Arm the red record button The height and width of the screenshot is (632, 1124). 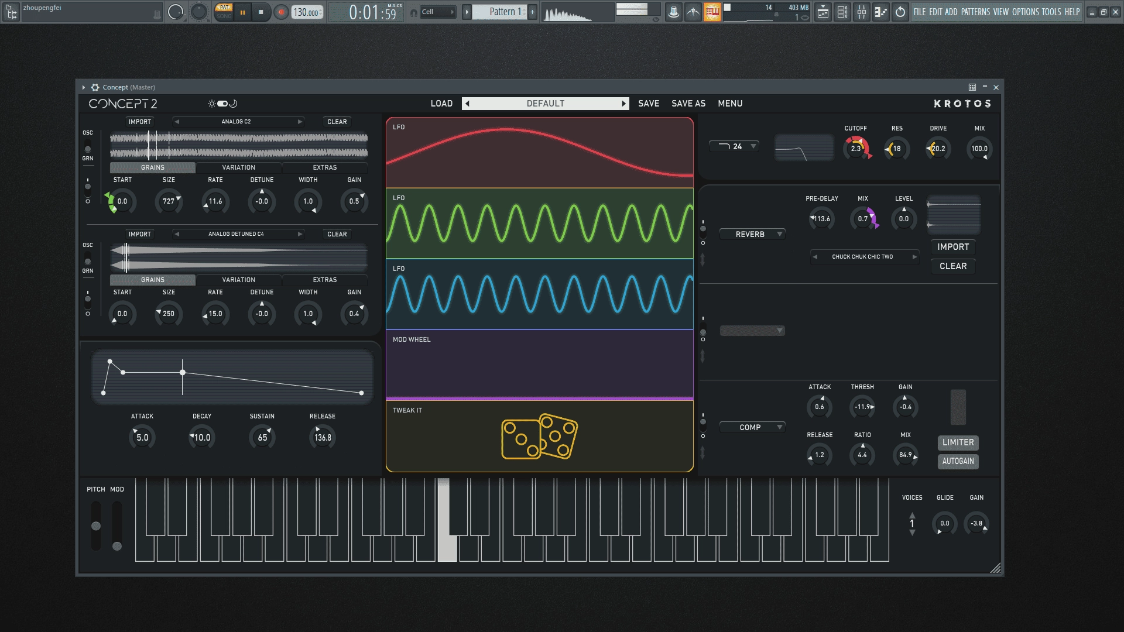point(282,12)
